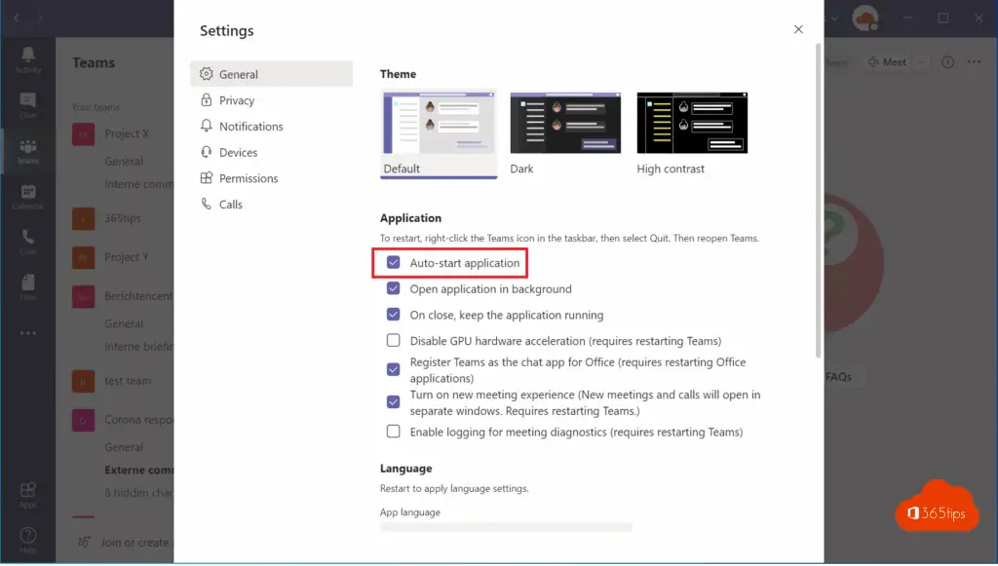Open Calls settings section
The image size is (998, 566).
click(x=271, y=205)
